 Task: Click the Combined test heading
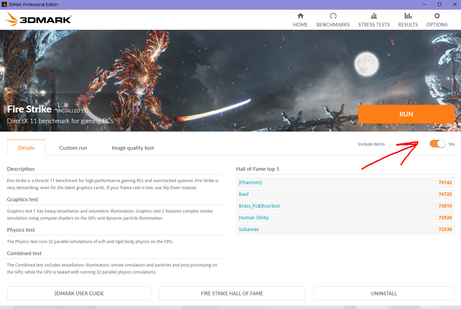24,253
